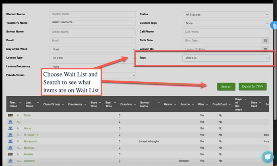
Task: Click the avatar icon in Duffe row
Action: click(10, 115)
